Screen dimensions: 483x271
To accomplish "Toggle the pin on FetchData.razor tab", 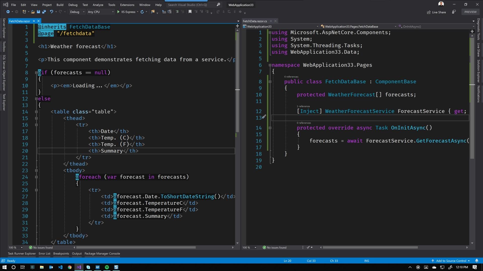I will pyautogui.click(x=34, y=21).
